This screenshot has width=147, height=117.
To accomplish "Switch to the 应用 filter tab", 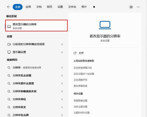I will click(28, 7).
